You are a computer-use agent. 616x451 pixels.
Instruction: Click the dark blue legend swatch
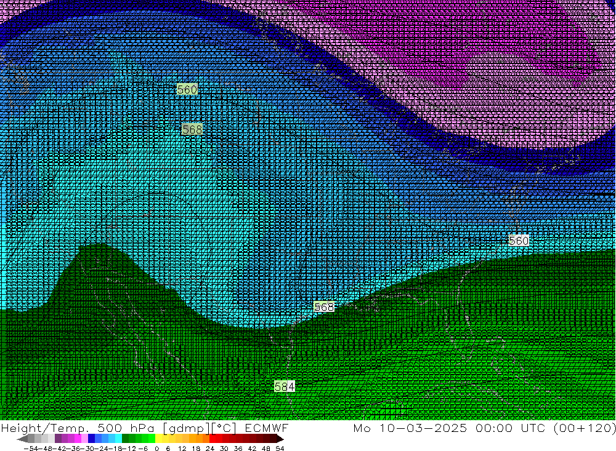(92, 439)
